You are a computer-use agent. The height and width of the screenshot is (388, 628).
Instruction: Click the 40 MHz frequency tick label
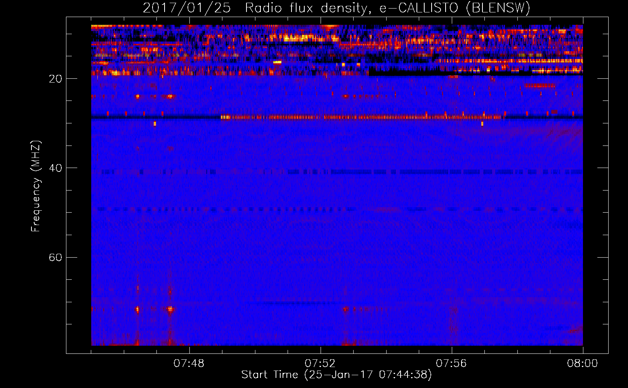click(x=56, y=168)
